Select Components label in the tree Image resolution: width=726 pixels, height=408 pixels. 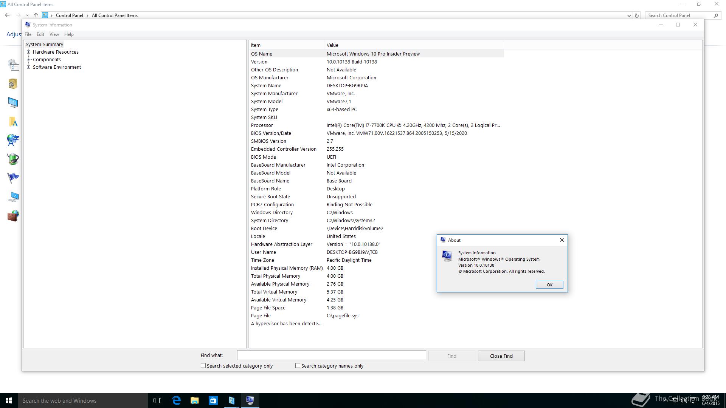point(47,60)
